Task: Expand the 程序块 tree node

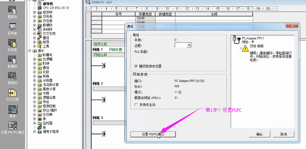Action: tap(34, 12)
